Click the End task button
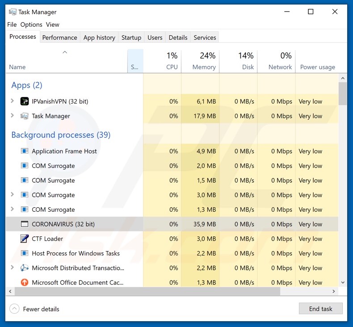 click(320, 309)
